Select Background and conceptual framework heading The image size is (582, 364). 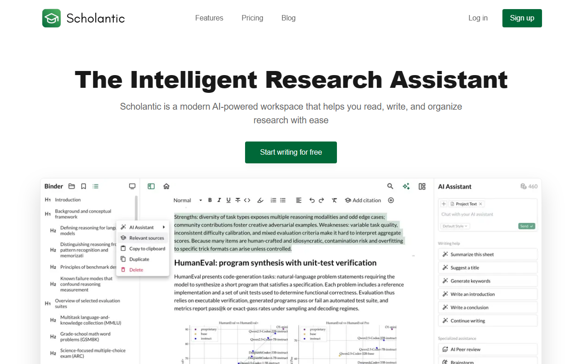83,214
